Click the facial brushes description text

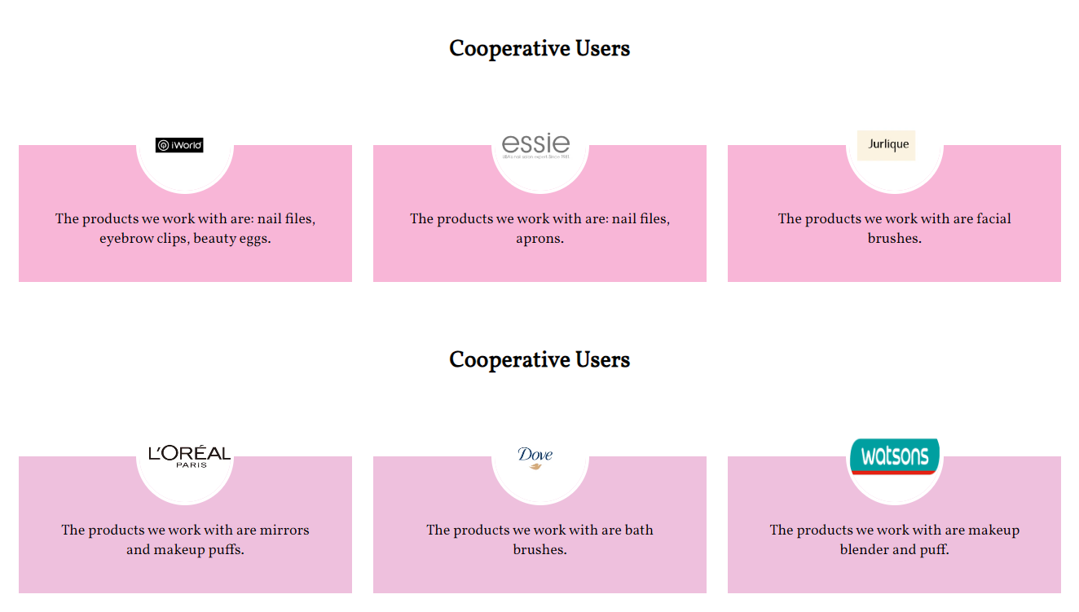click(x=894, y=229)
